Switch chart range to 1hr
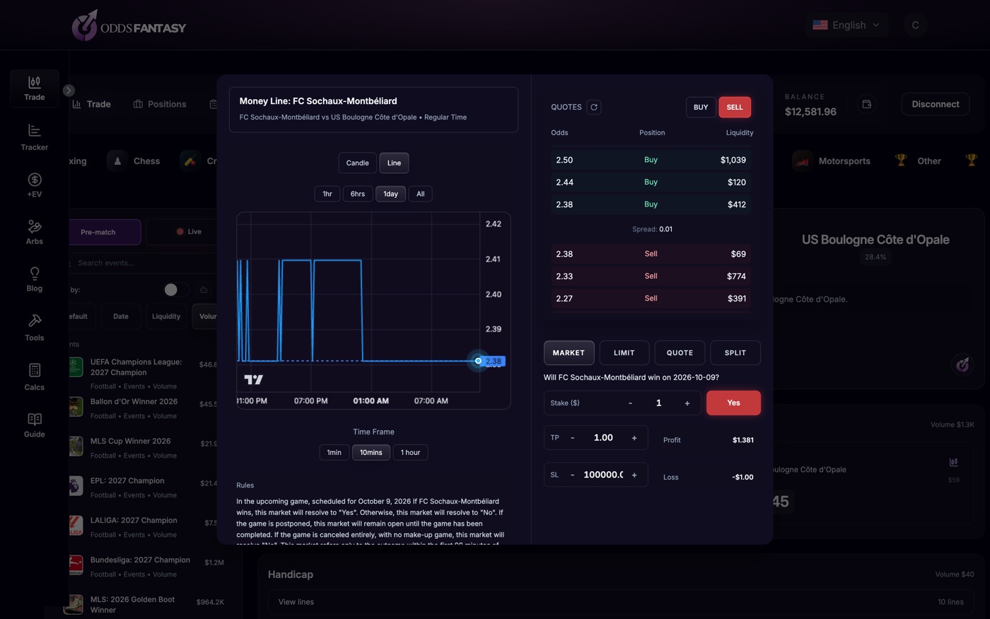This screenshot has width=990, height=619. [327, 194]
